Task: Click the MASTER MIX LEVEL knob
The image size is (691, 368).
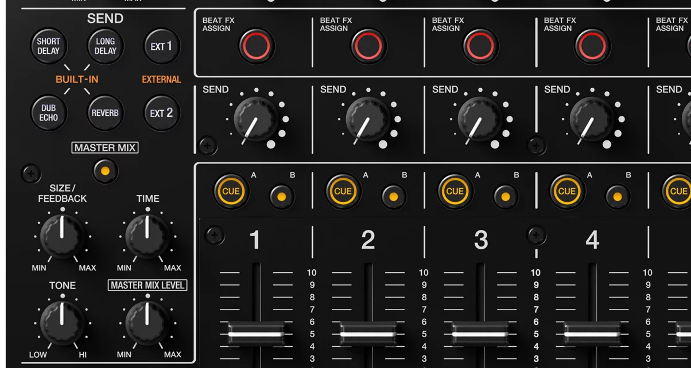Action: pos(147,323)
